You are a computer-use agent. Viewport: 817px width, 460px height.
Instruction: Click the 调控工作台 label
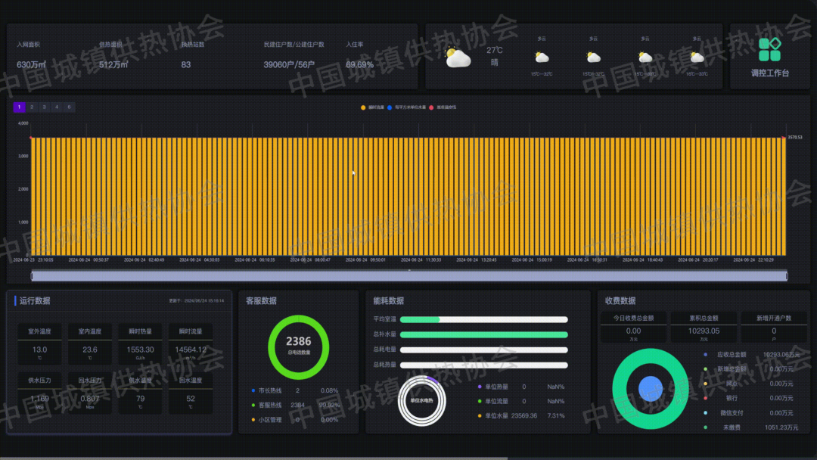click(x=769, y=73)
